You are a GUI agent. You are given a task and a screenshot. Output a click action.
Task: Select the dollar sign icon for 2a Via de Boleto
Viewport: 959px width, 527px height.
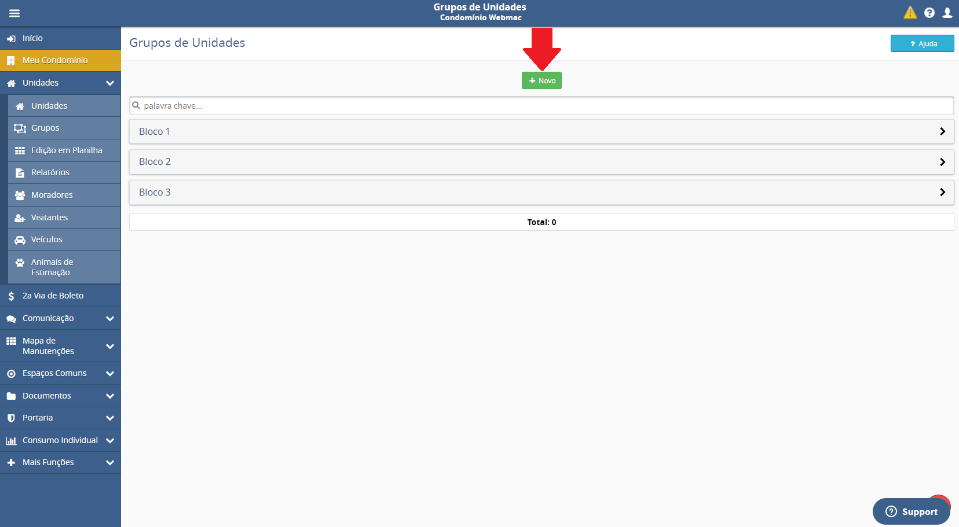point(11,296)
